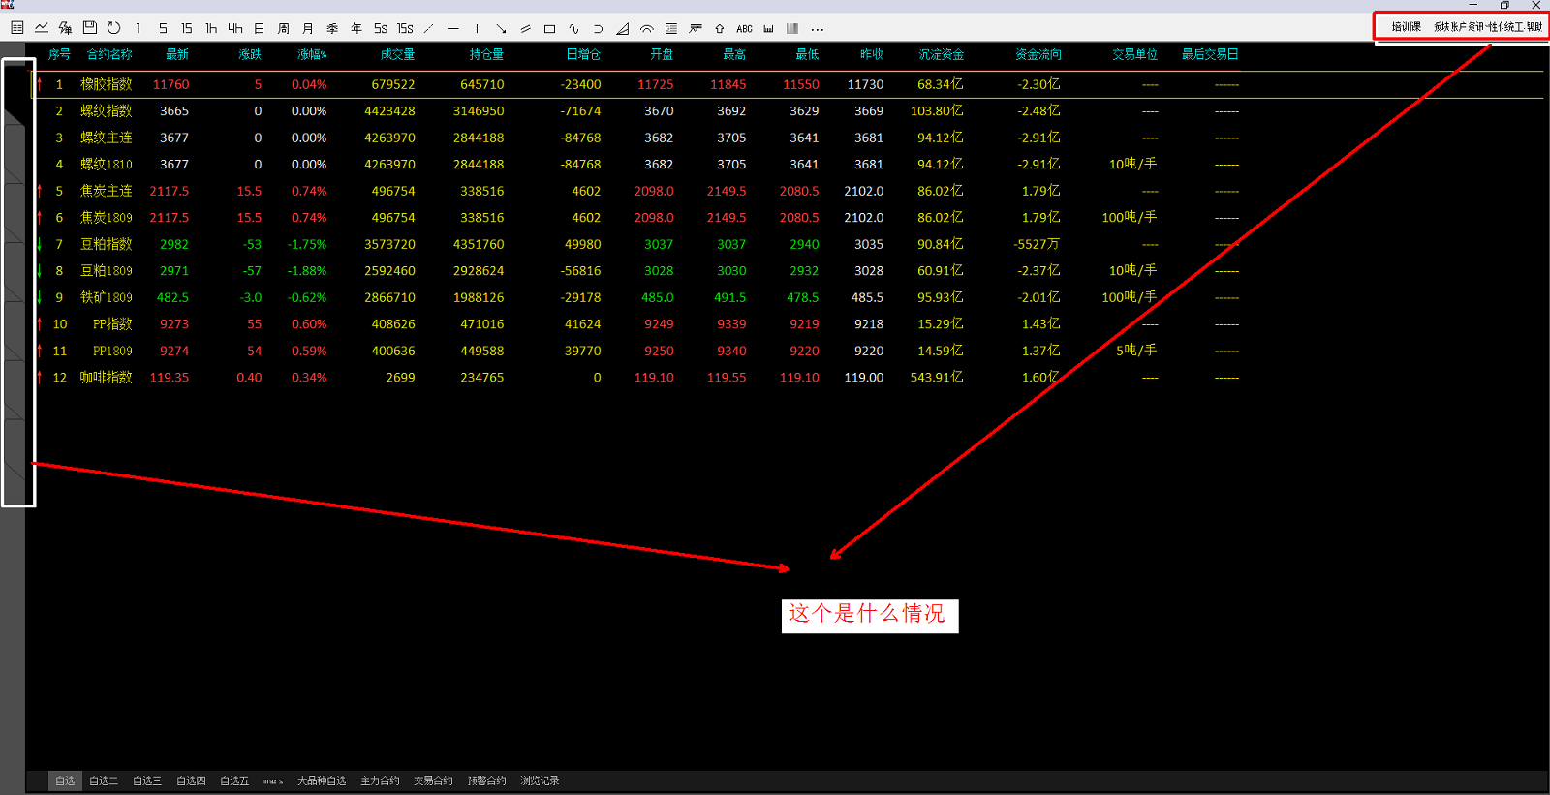Switch to the 自选四 tab
The width and height of the screenshot is (1550, 795).
[191, 780]
